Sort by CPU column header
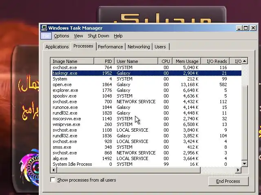The height and width of the screenshot is (195, 261). [x=165, y=61]
